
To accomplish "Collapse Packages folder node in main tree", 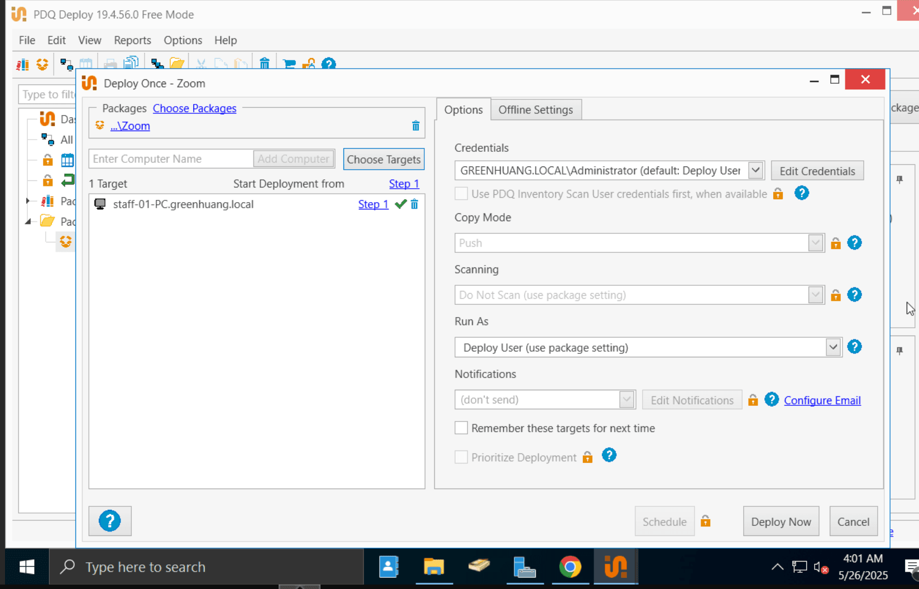I will [28, 222].
